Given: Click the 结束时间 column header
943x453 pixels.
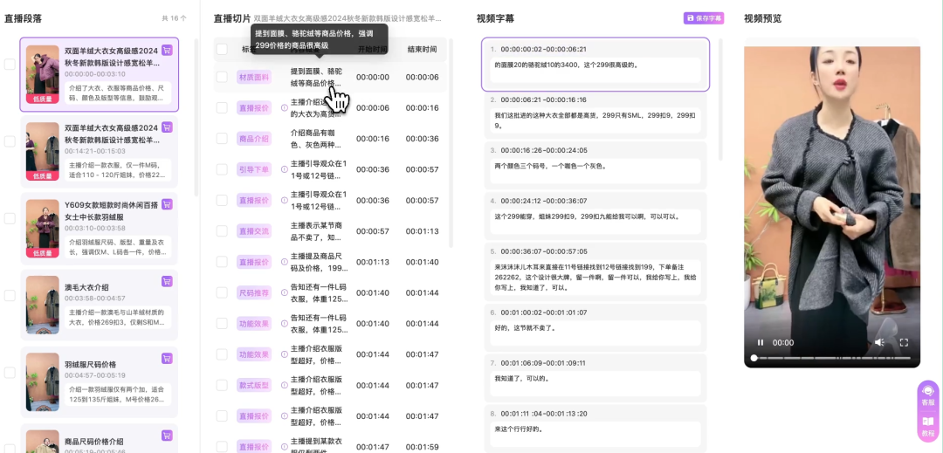Looking at the screenshot, I should tap(423, 49).
